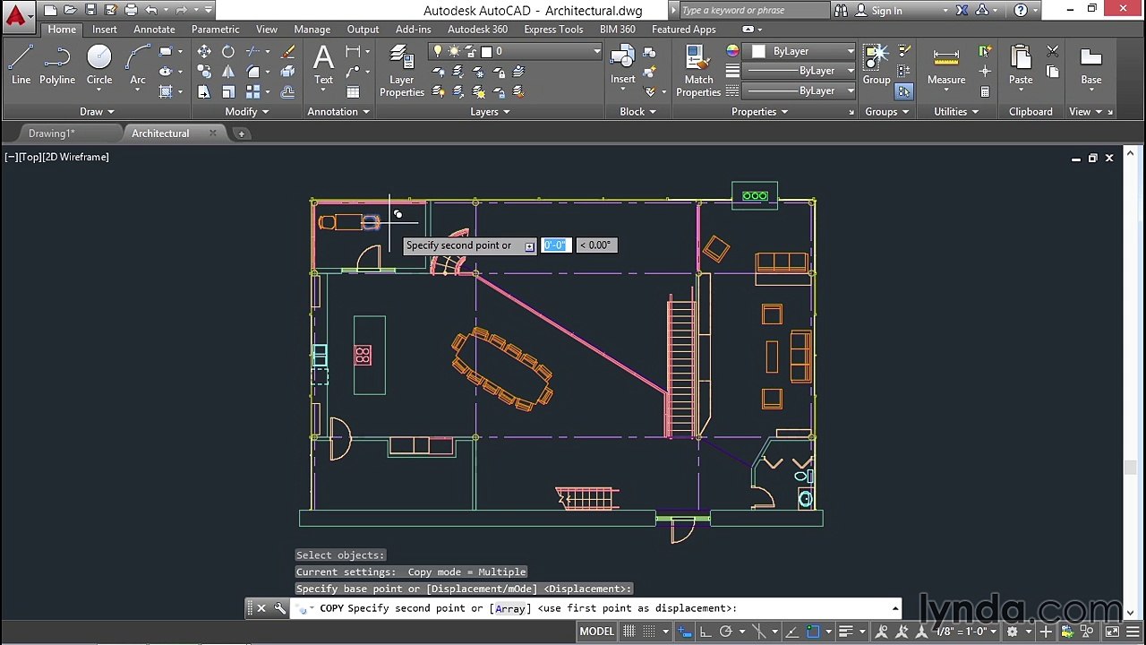Open the Insert ribbon tab
The width and height of the screenshot is (1146, 645).
tap(105, 30)
